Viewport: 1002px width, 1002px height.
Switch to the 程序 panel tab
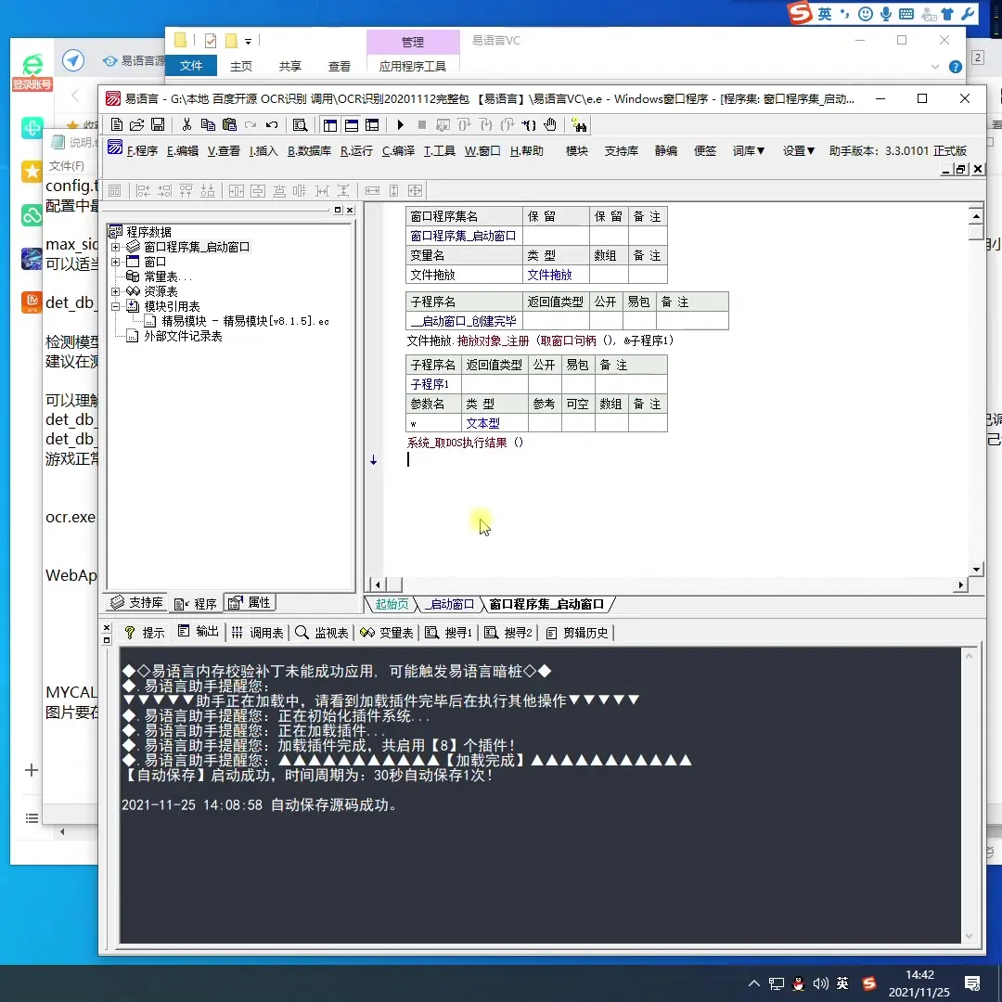pos(196,603)
